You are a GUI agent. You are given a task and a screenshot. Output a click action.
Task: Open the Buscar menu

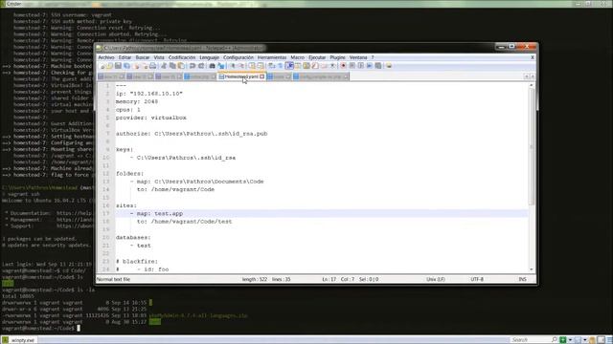pyautogui.click(x=143, y=57)
